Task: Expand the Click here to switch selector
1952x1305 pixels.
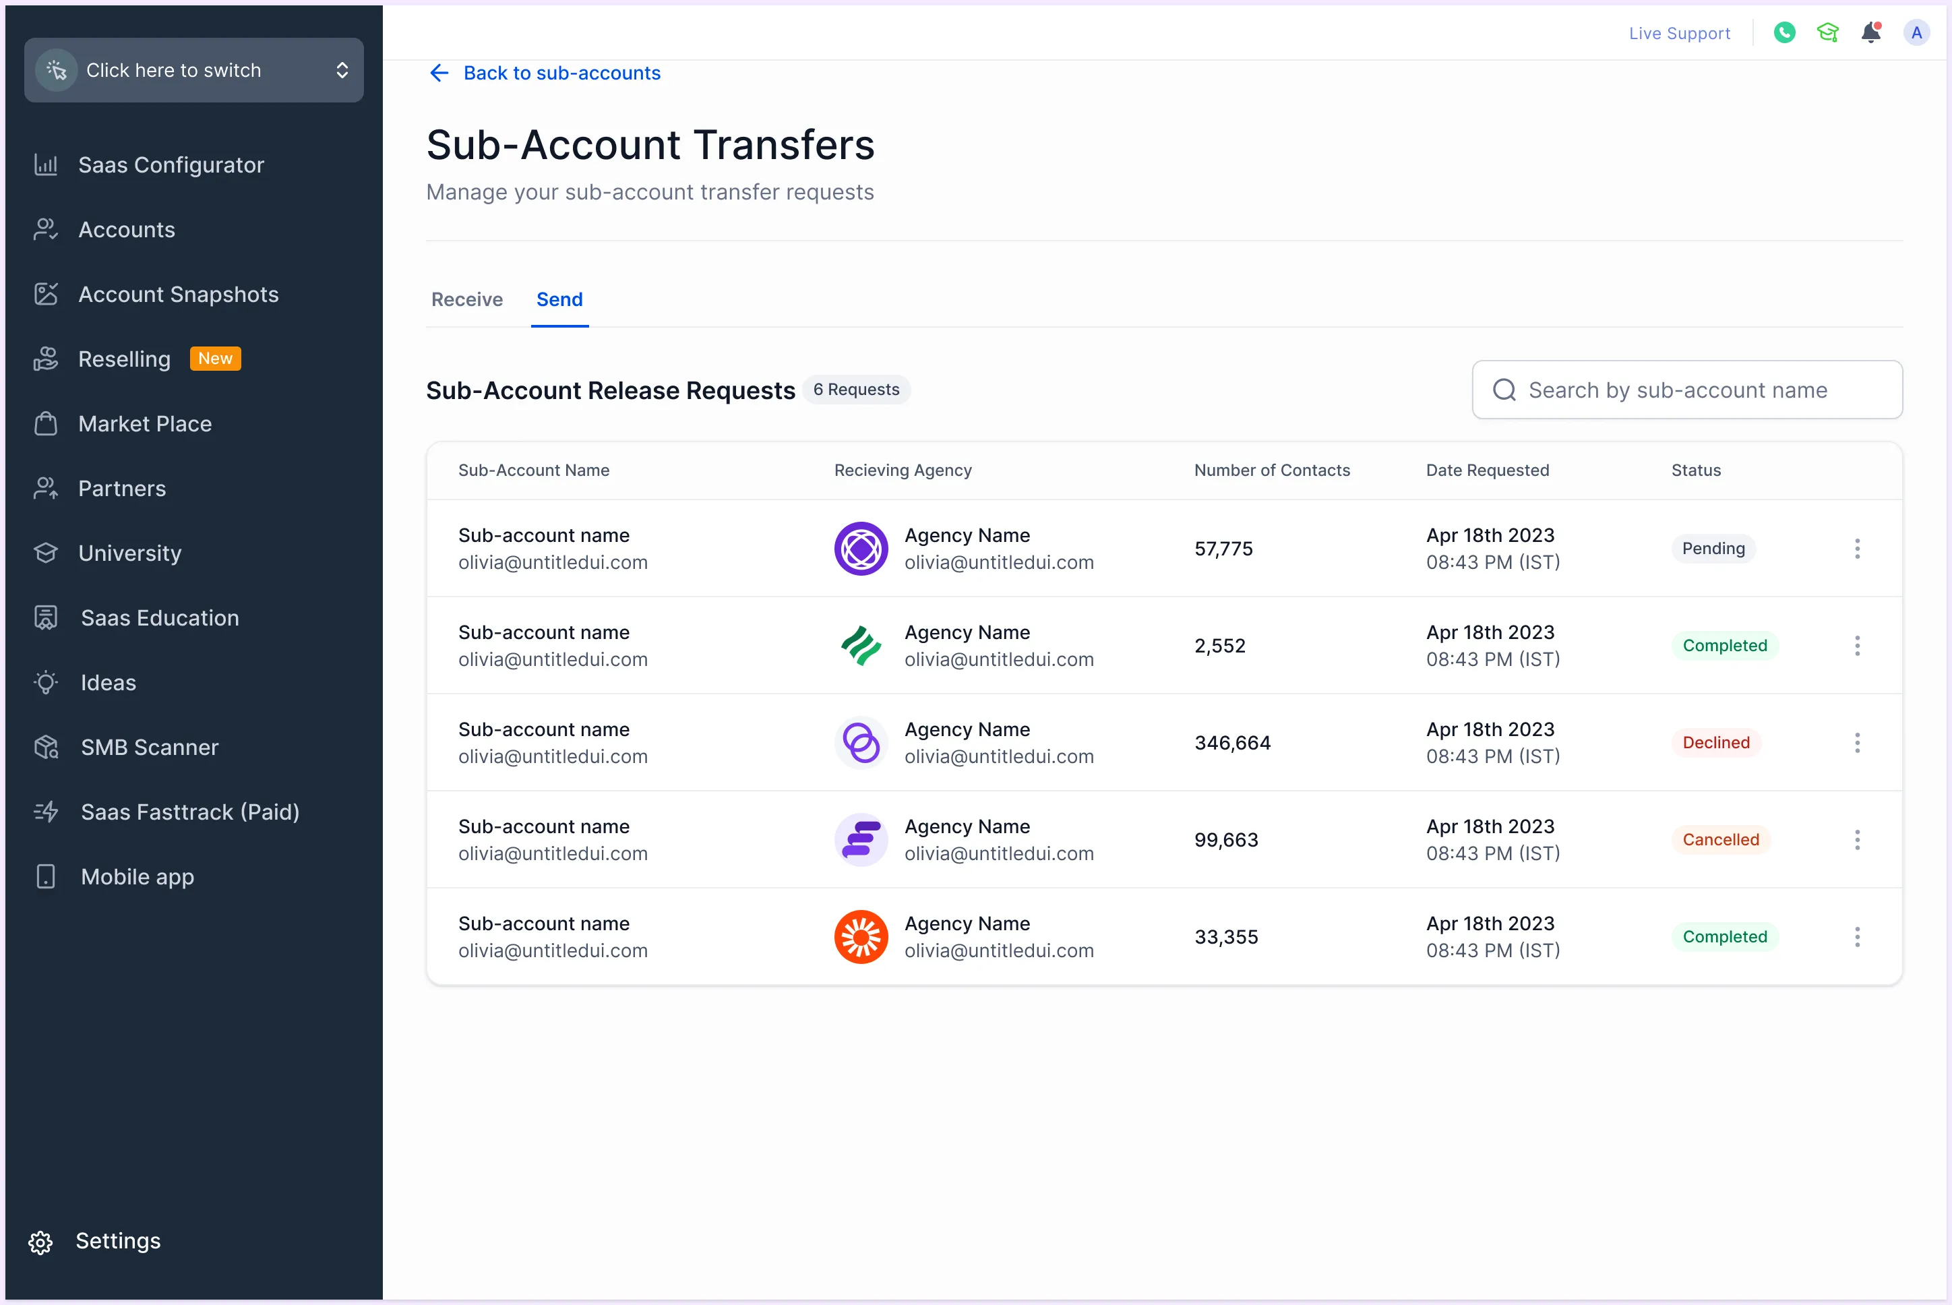Action: point(193,70)
